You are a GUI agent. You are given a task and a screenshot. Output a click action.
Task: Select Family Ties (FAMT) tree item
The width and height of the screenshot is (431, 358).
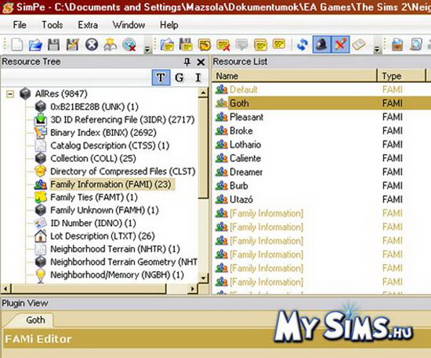tap(94, 197)
